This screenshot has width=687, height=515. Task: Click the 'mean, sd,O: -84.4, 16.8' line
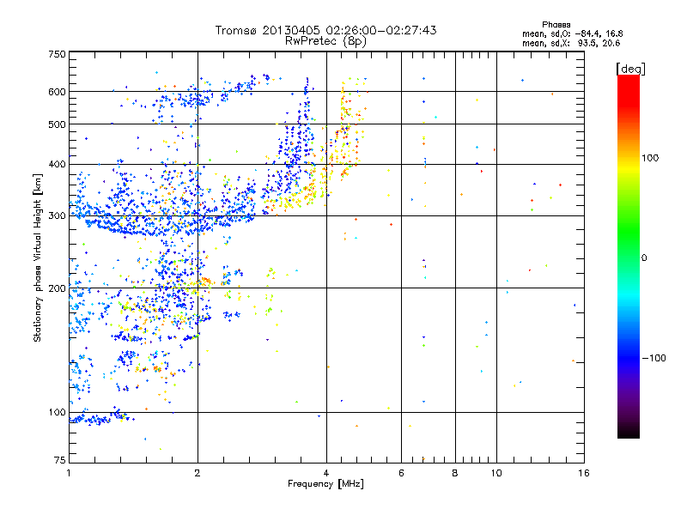572,33
